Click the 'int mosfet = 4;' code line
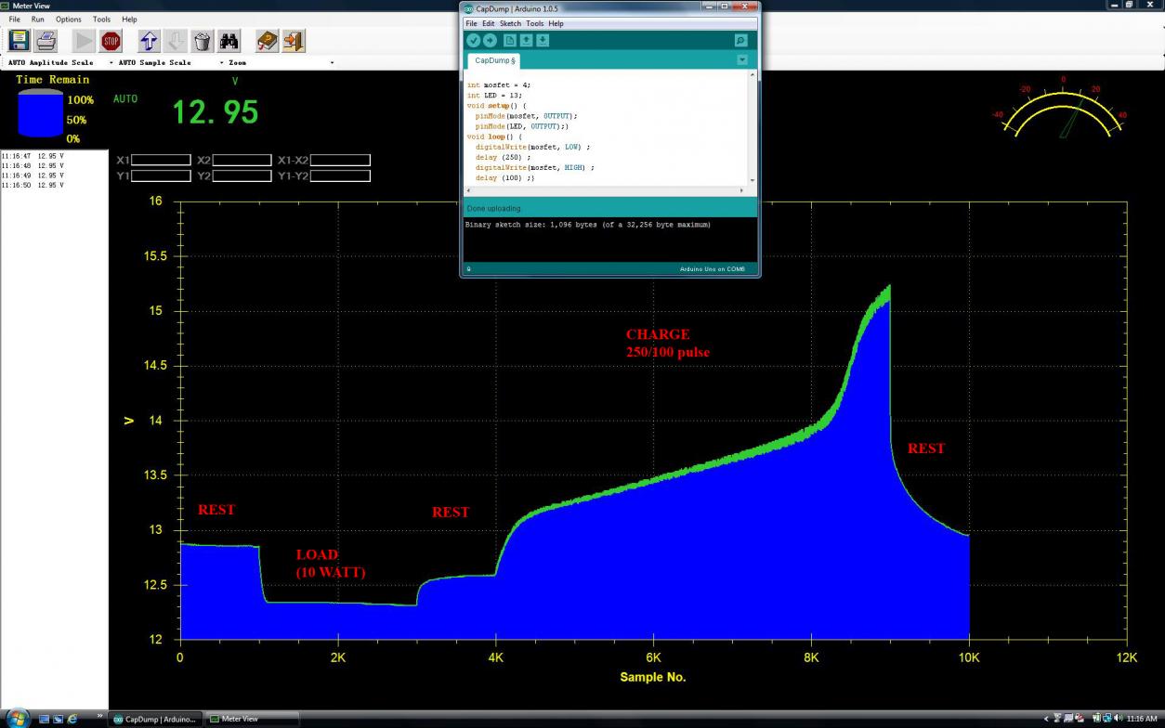 [x=499, y=84]
